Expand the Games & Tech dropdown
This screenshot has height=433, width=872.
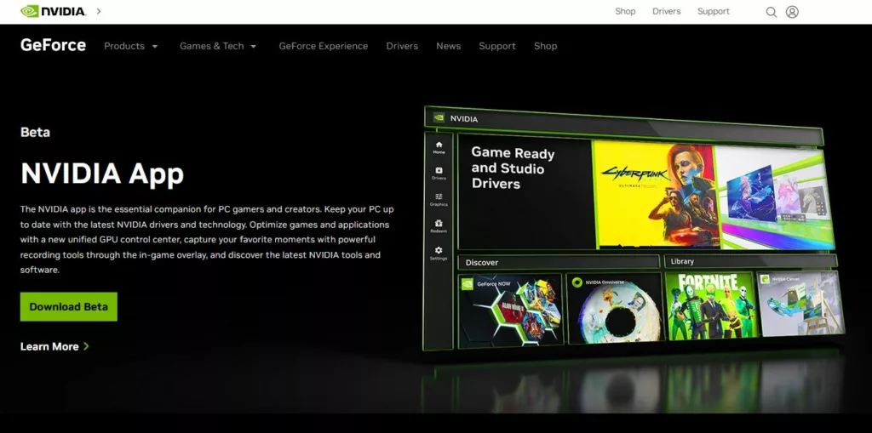(x=218, y=46)
